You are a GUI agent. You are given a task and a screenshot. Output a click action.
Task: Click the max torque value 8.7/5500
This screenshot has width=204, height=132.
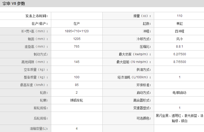pos(179,62)
